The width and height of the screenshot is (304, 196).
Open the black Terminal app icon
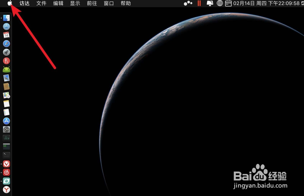click(x=6, y=155)
